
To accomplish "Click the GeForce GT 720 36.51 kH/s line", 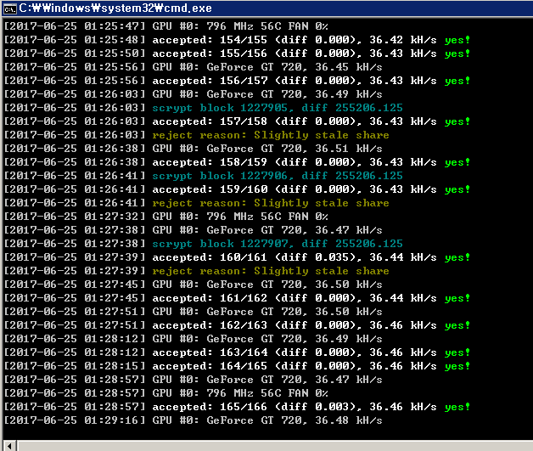I will point(193,149).
